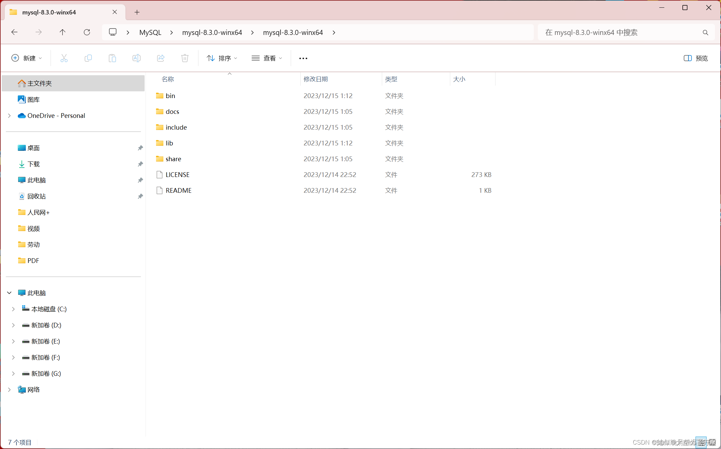Viewport: 721px width, 449px height.
Task: Sort by 类型 column header
Action: point(391,79)
